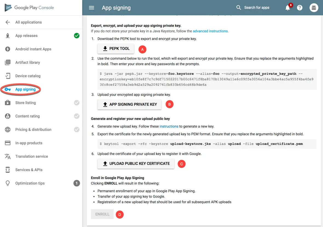
Task: Download the PEPK TOOL
Action: [x=116, y=49]
